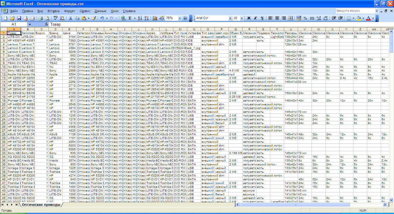This screenshot has width=394, height=214.
Task: Open the Справка menu
Action: click(129, 11)
